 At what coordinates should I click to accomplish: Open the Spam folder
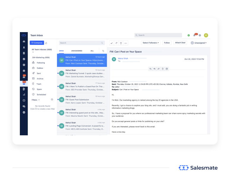point(37,89)
